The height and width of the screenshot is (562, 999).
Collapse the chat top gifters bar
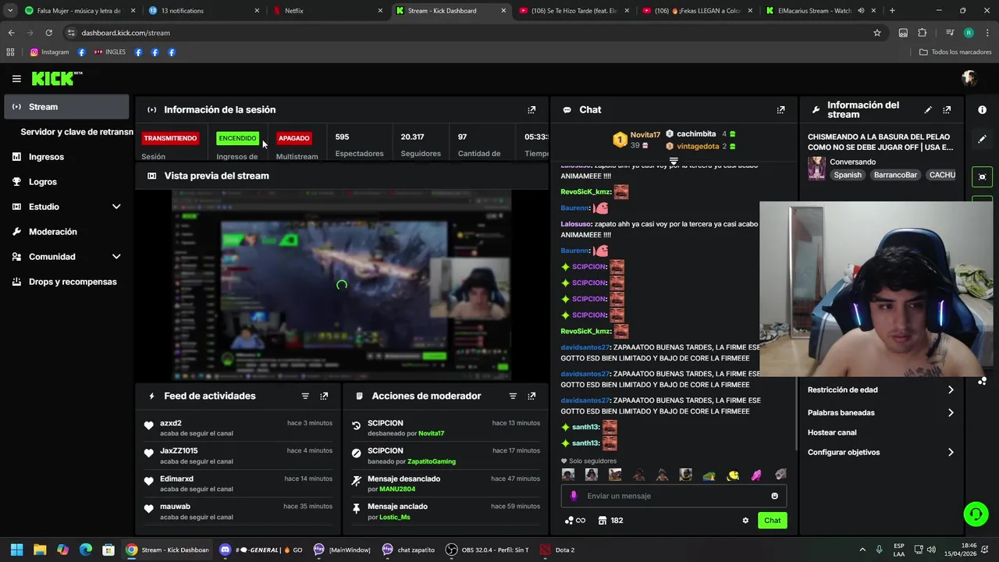pos(674,162)
